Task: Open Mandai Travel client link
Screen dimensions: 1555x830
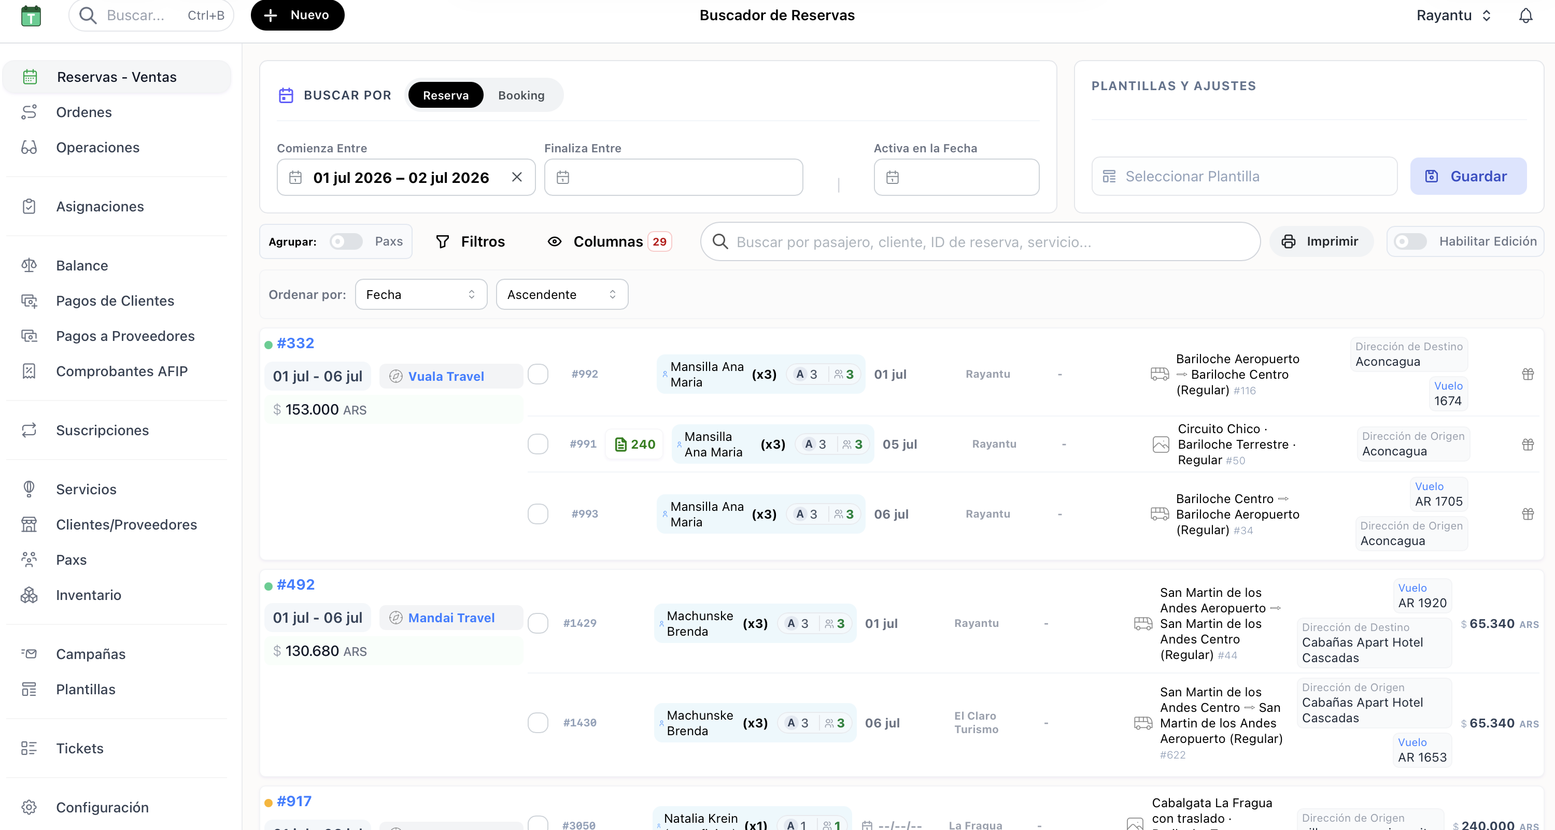Action: tap(451, 618)
